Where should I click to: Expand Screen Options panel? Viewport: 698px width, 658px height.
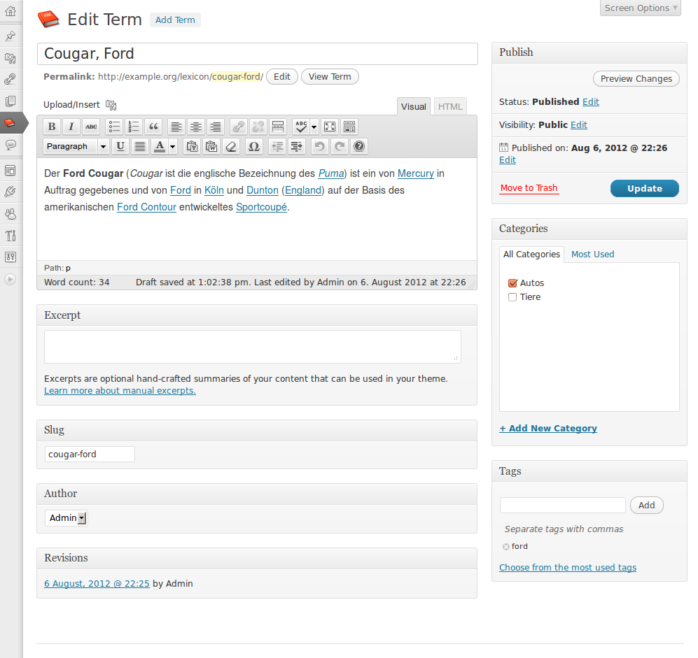point(640,8)
